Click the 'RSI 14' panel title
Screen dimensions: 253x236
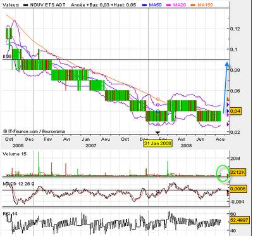[10, 214]
